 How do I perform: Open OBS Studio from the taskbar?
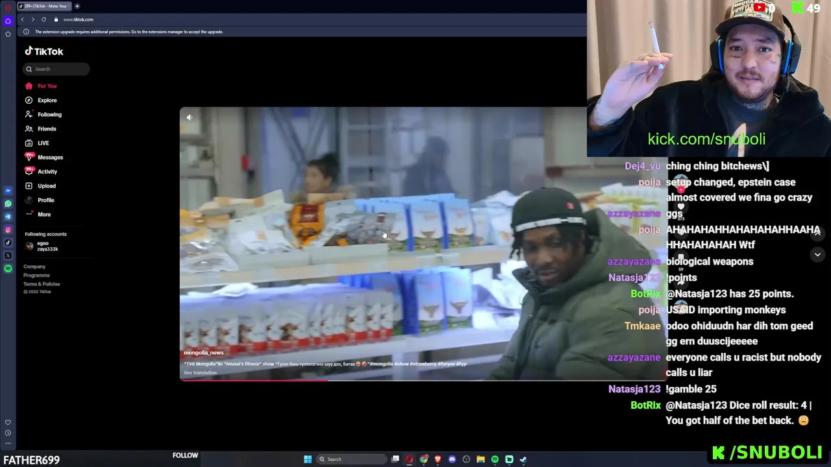tap(466, 459)
